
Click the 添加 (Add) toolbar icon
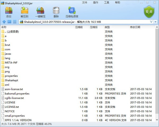pyautogui.click(x=9, y=10)
